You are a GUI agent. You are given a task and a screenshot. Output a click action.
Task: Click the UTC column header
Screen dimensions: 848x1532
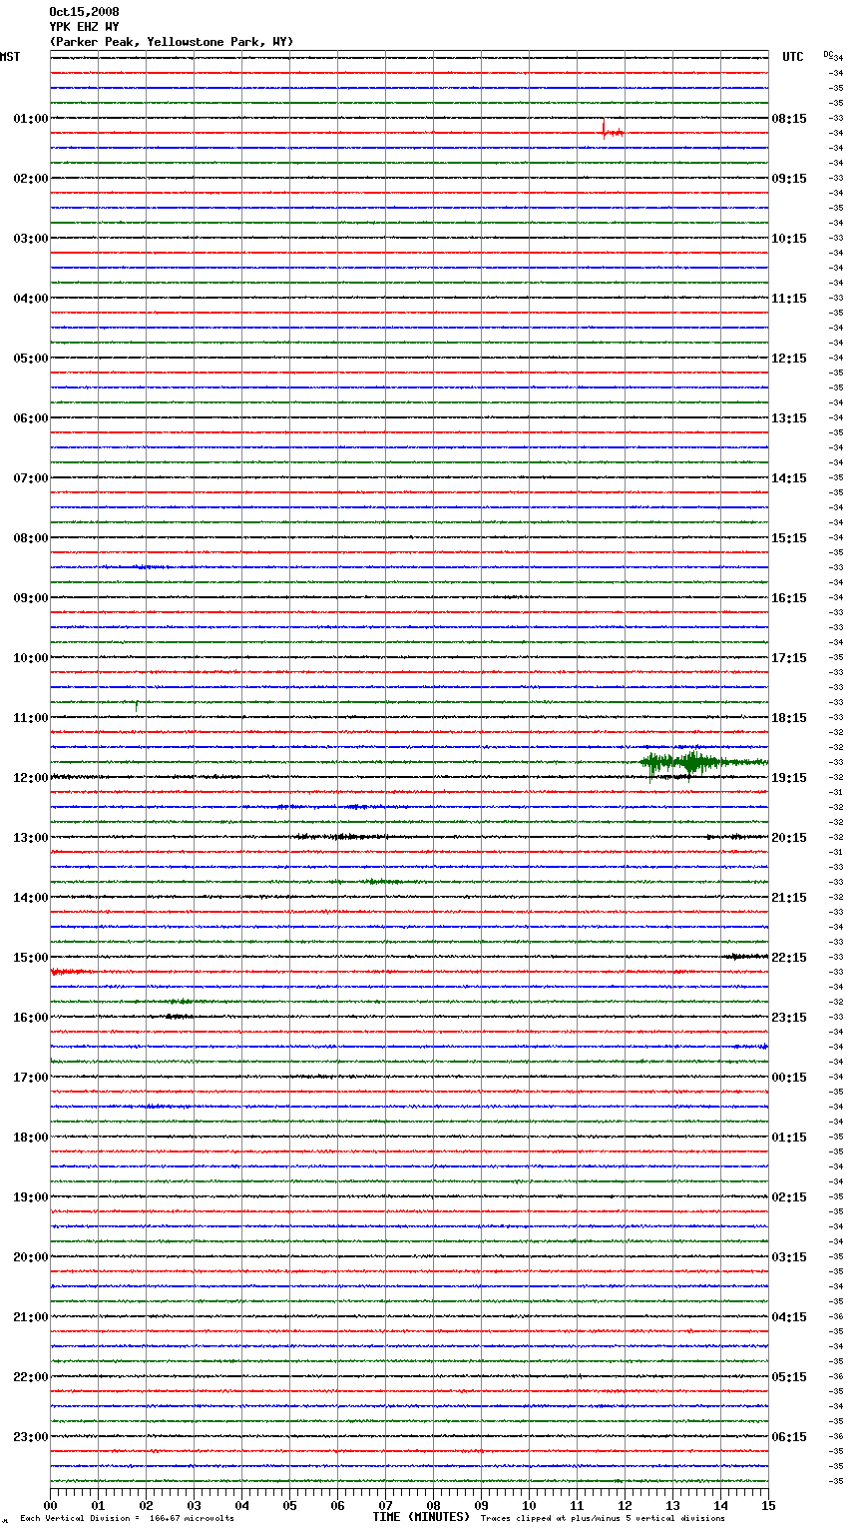pos(793,57)
